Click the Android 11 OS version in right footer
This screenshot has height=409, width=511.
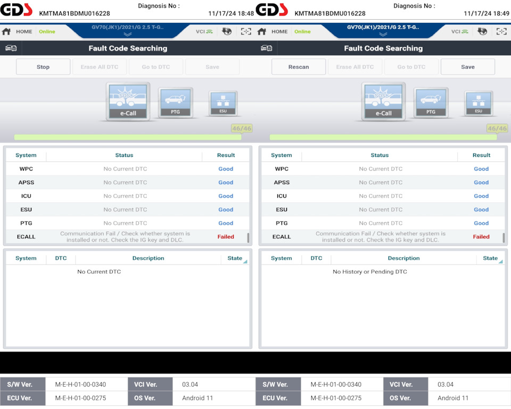tap(453, 398)
